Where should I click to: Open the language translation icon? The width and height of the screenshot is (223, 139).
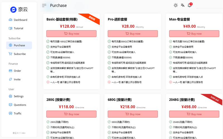point(183,5)
